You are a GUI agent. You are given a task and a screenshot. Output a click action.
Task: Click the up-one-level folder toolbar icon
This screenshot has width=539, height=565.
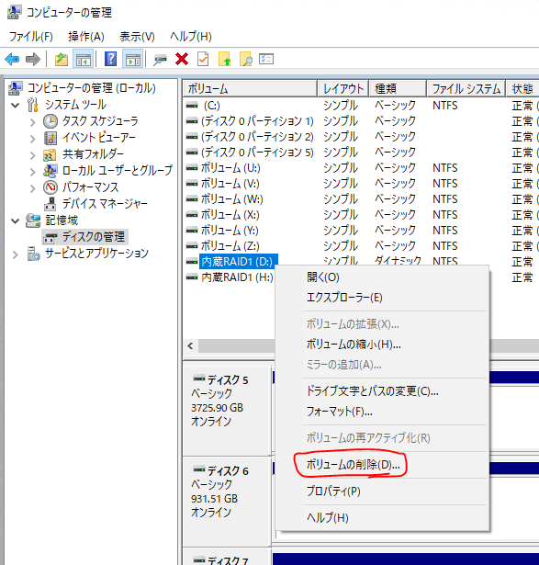click(62, 59)
